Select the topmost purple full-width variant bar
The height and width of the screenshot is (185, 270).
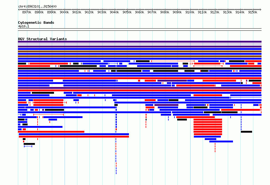pos(140,42)
